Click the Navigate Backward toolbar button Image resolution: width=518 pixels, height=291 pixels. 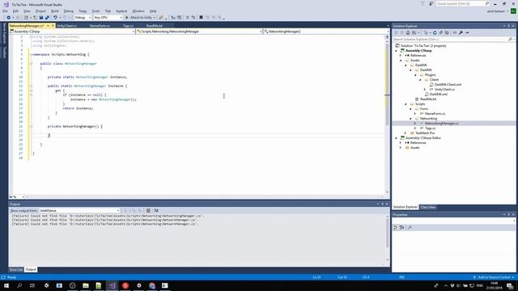coord(9,18)
